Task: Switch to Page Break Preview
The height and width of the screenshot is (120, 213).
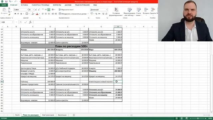Action: (x=187, y=118)
